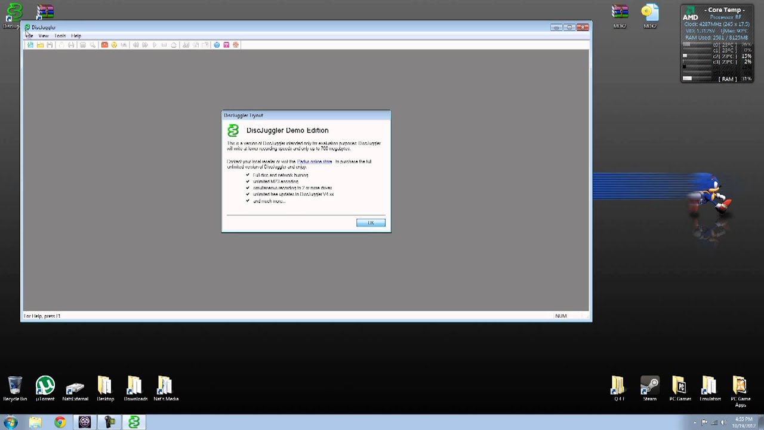Screen dimensions: 764x430
Task: Select the Desktop folder shortcut
Action: (x=105, y=389)
